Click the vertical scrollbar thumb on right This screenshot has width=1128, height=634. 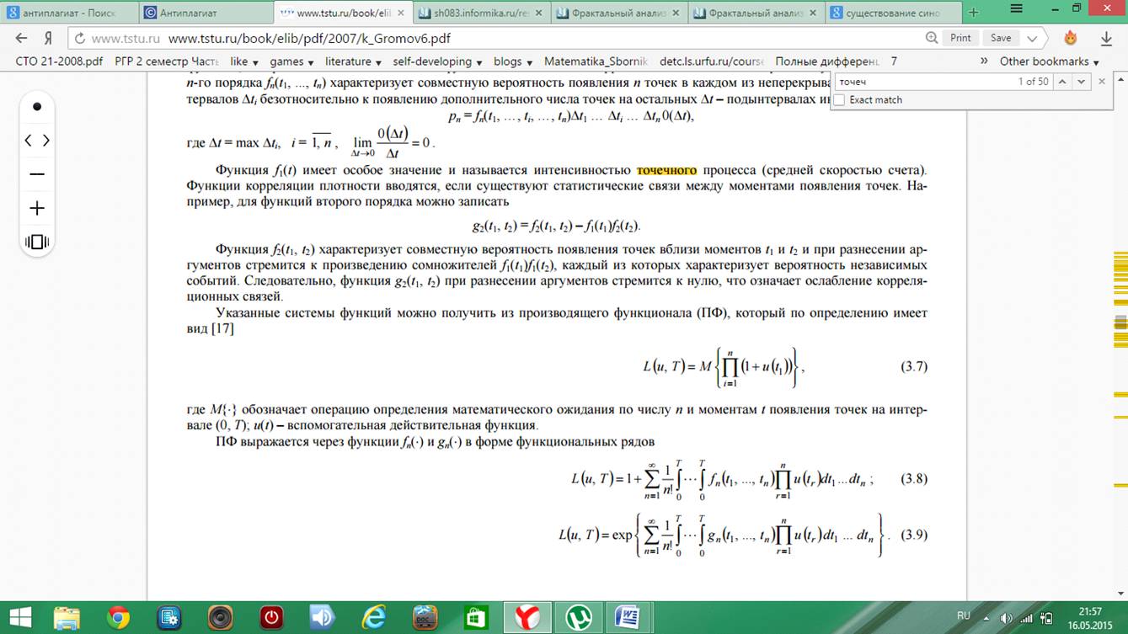pos(1120,321)
